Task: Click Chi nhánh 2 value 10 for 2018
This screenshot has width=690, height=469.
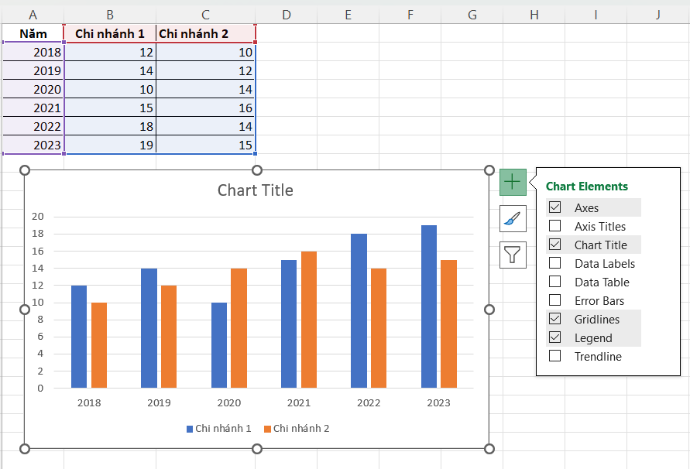Action: [205, 52]
